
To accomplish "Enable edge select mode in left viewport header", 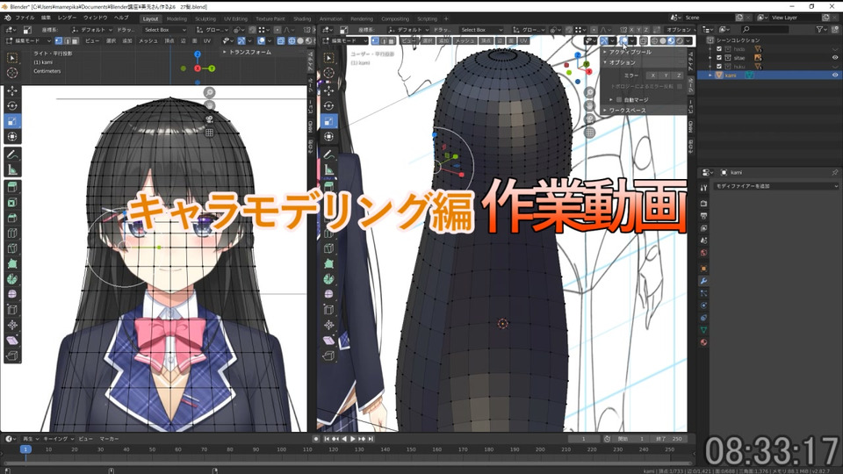I will point(67,41).
